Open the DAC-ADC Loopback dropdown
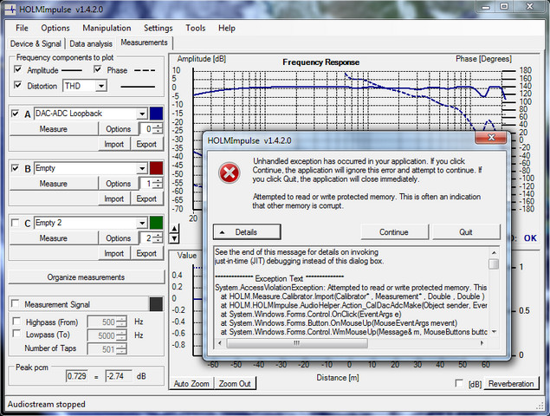Viewport: 550px width, 416px height. click(142, 114)
